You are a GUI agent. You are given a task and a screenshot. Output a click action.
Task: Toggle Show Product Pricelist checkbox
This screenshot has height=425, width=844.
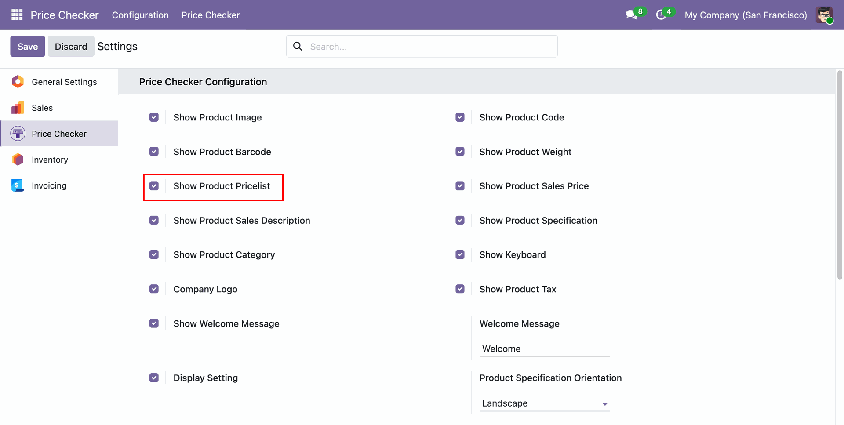click(x=154, y=186)
